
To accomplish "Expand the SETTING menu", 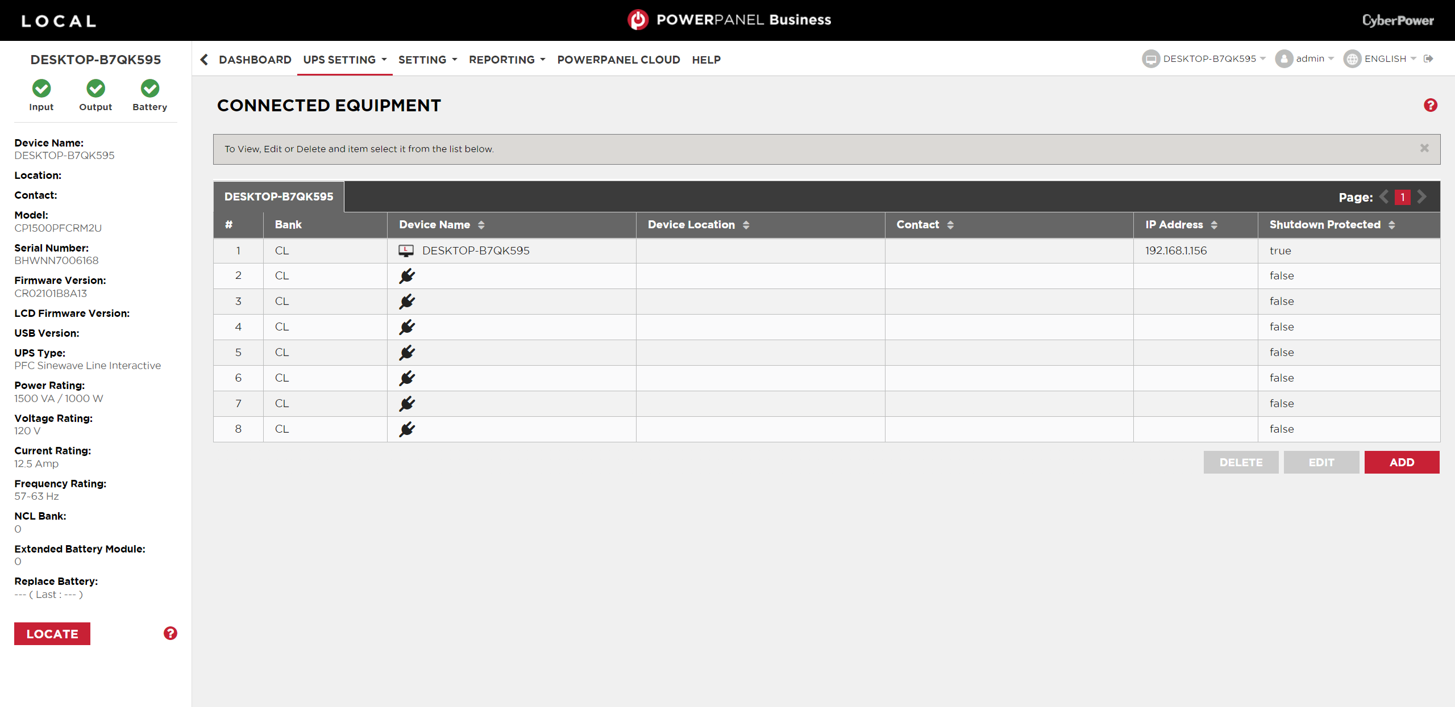I will tap(427, 60).
